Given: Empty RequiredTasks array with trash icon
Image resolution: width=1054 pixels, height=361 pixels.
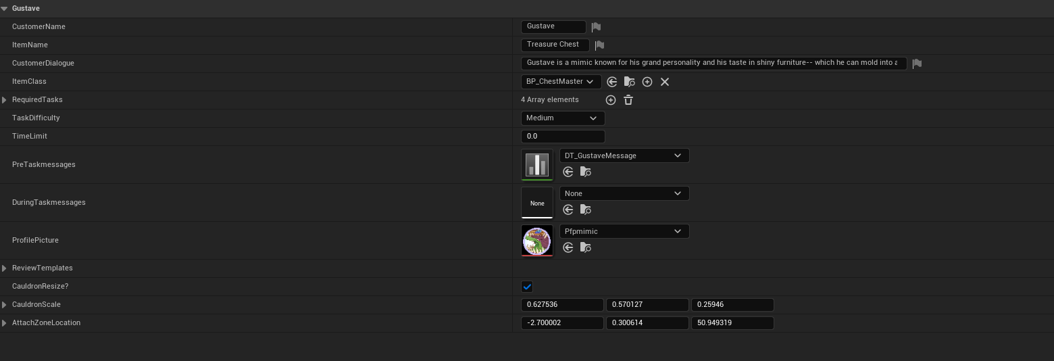Looking at the screenshot, I should pos(628,100).
